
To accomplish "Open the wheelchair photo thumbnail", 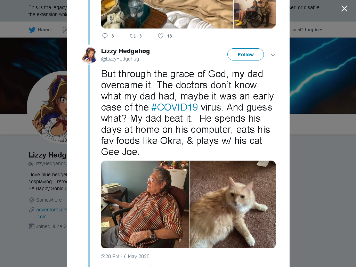I will (x=254, y=14).
